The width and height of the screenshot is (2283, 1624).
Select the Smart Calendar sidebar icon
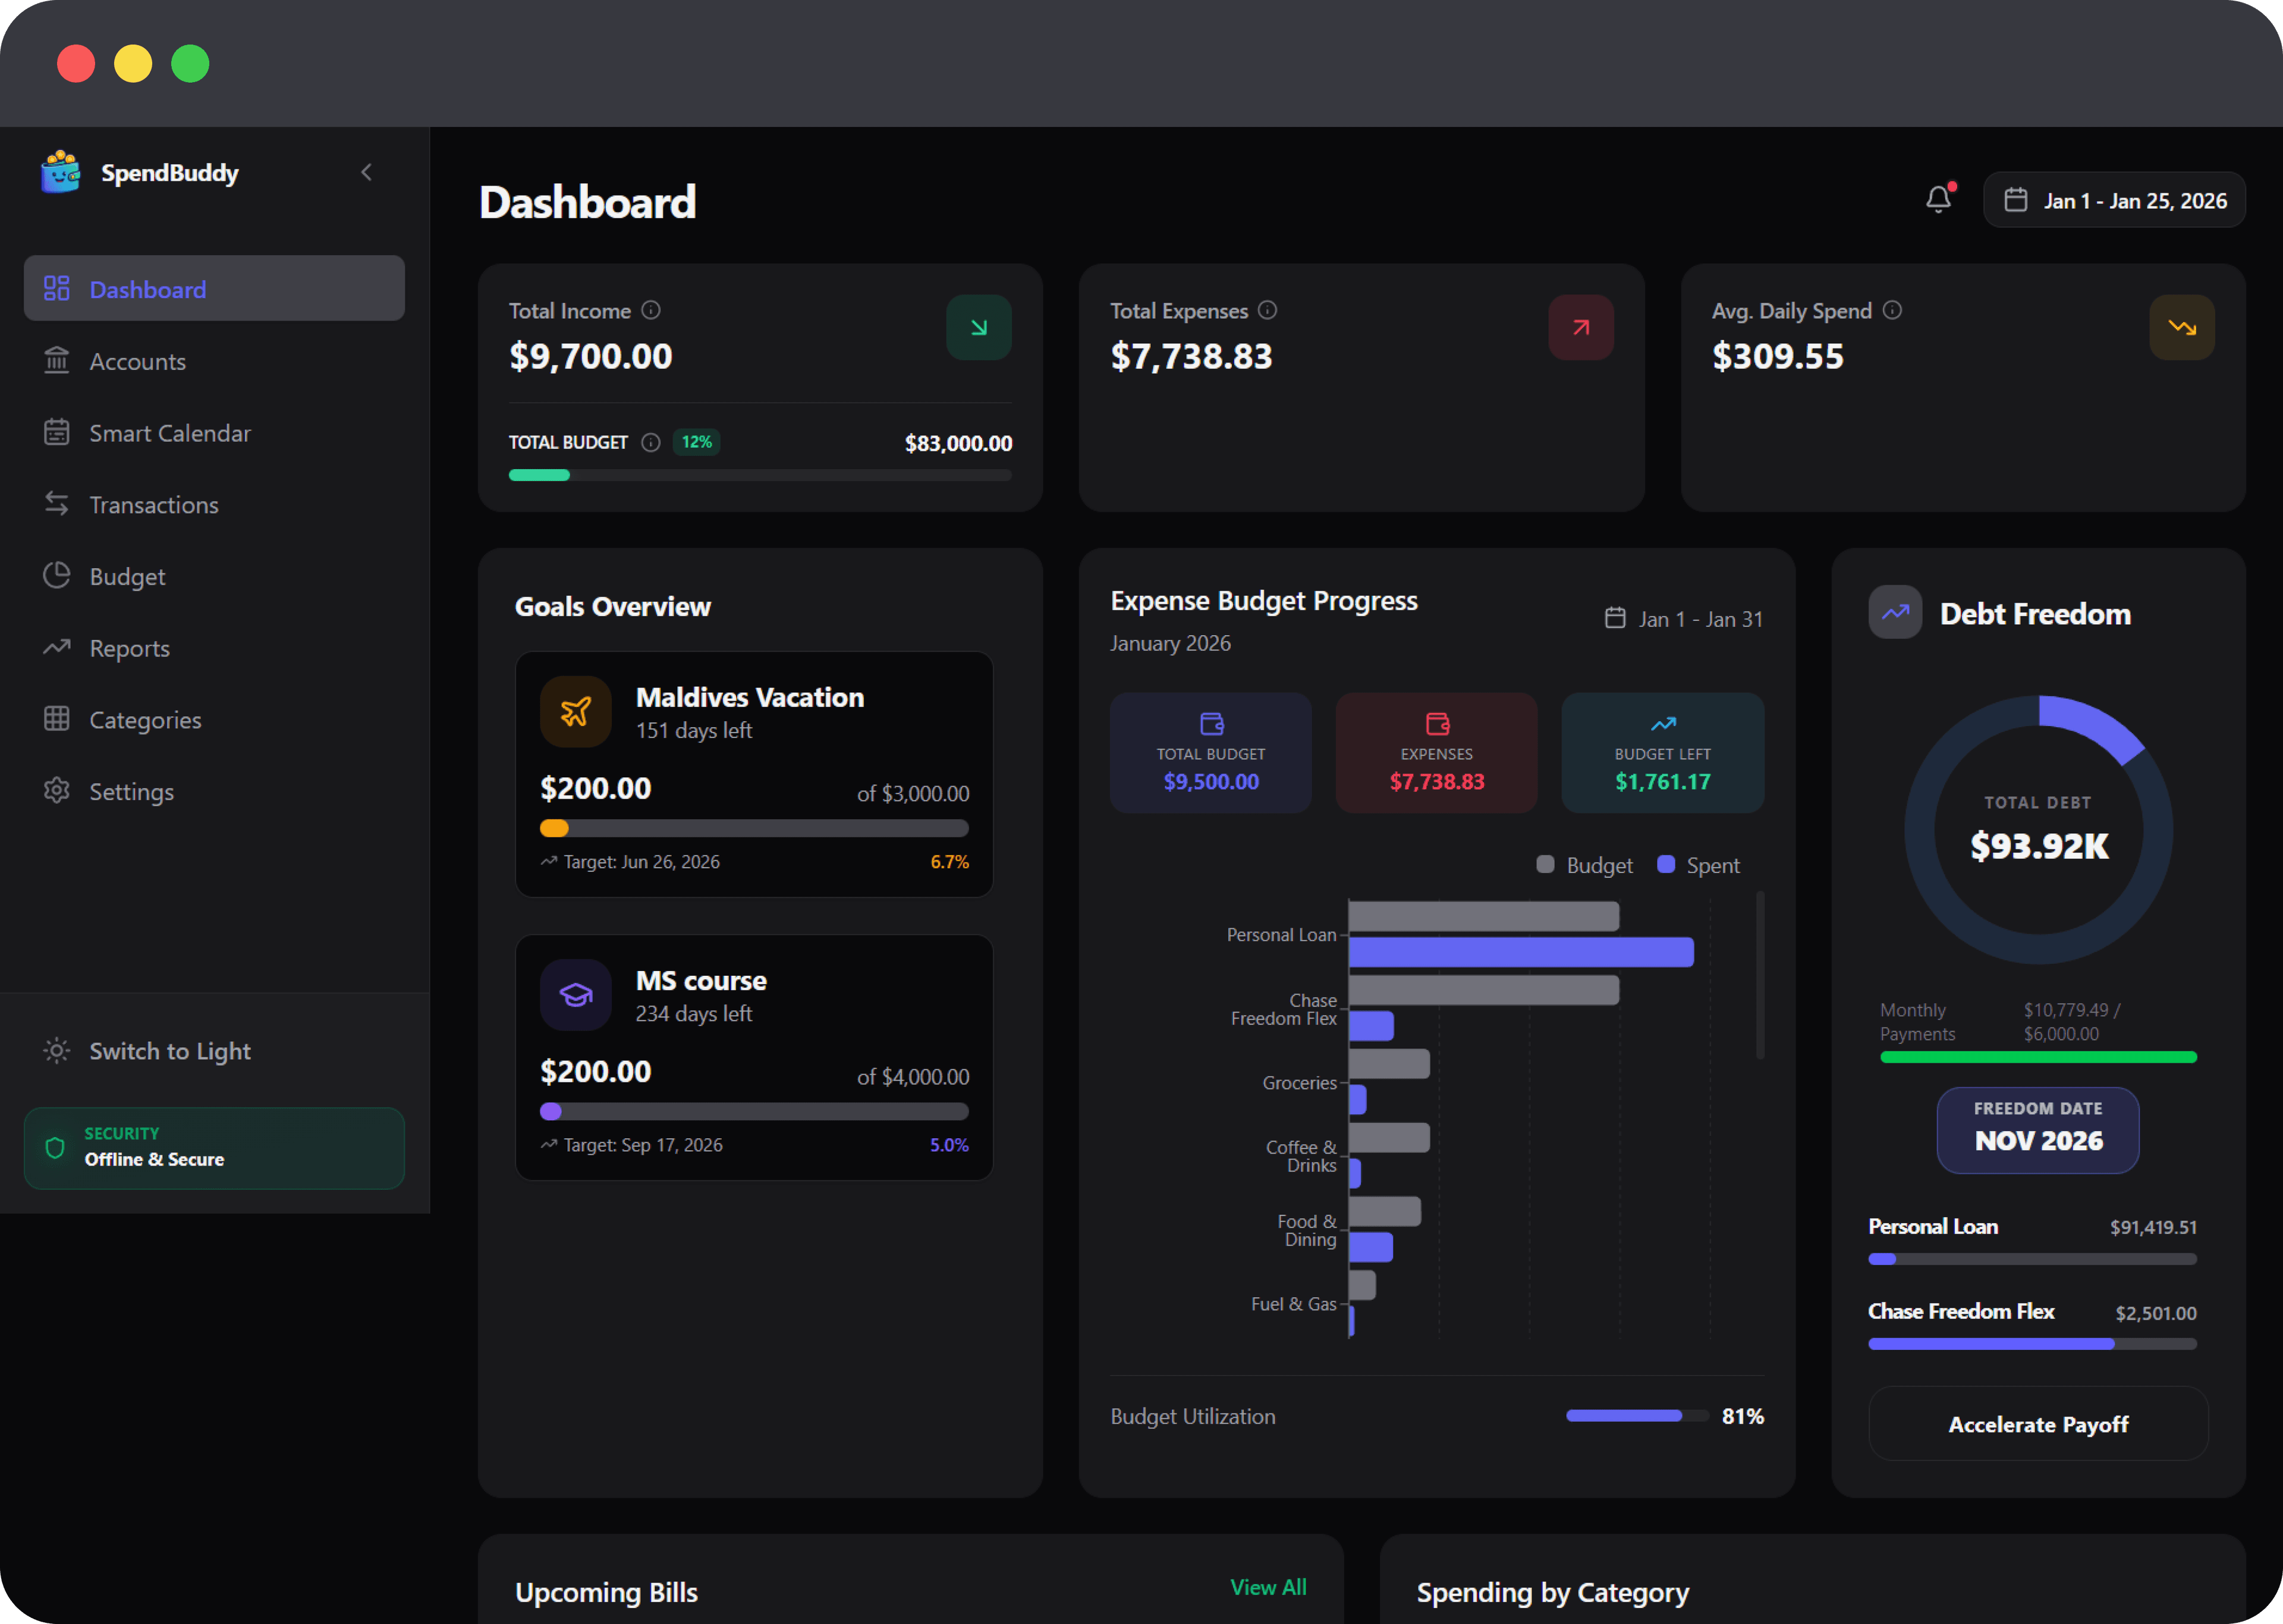coord(57,432)
